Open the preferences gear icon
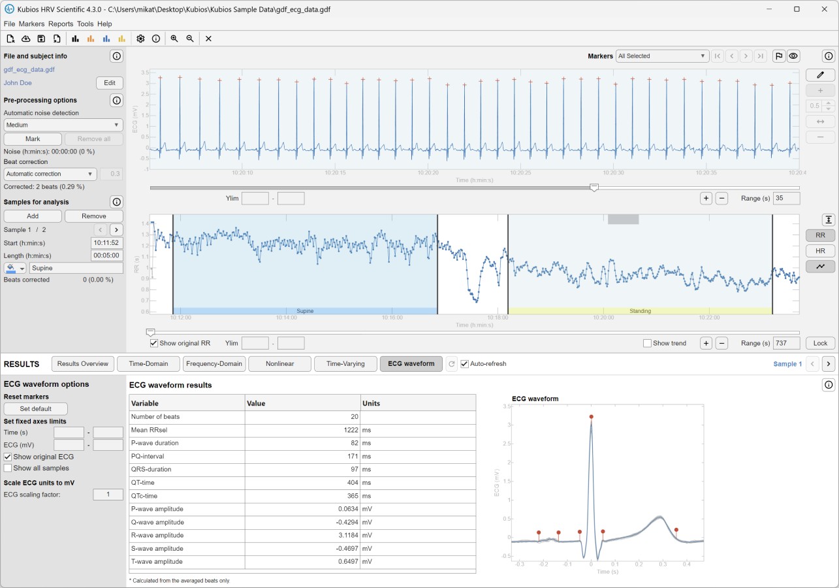The height and width of the screenshot is (588, 839). point(140,39)
